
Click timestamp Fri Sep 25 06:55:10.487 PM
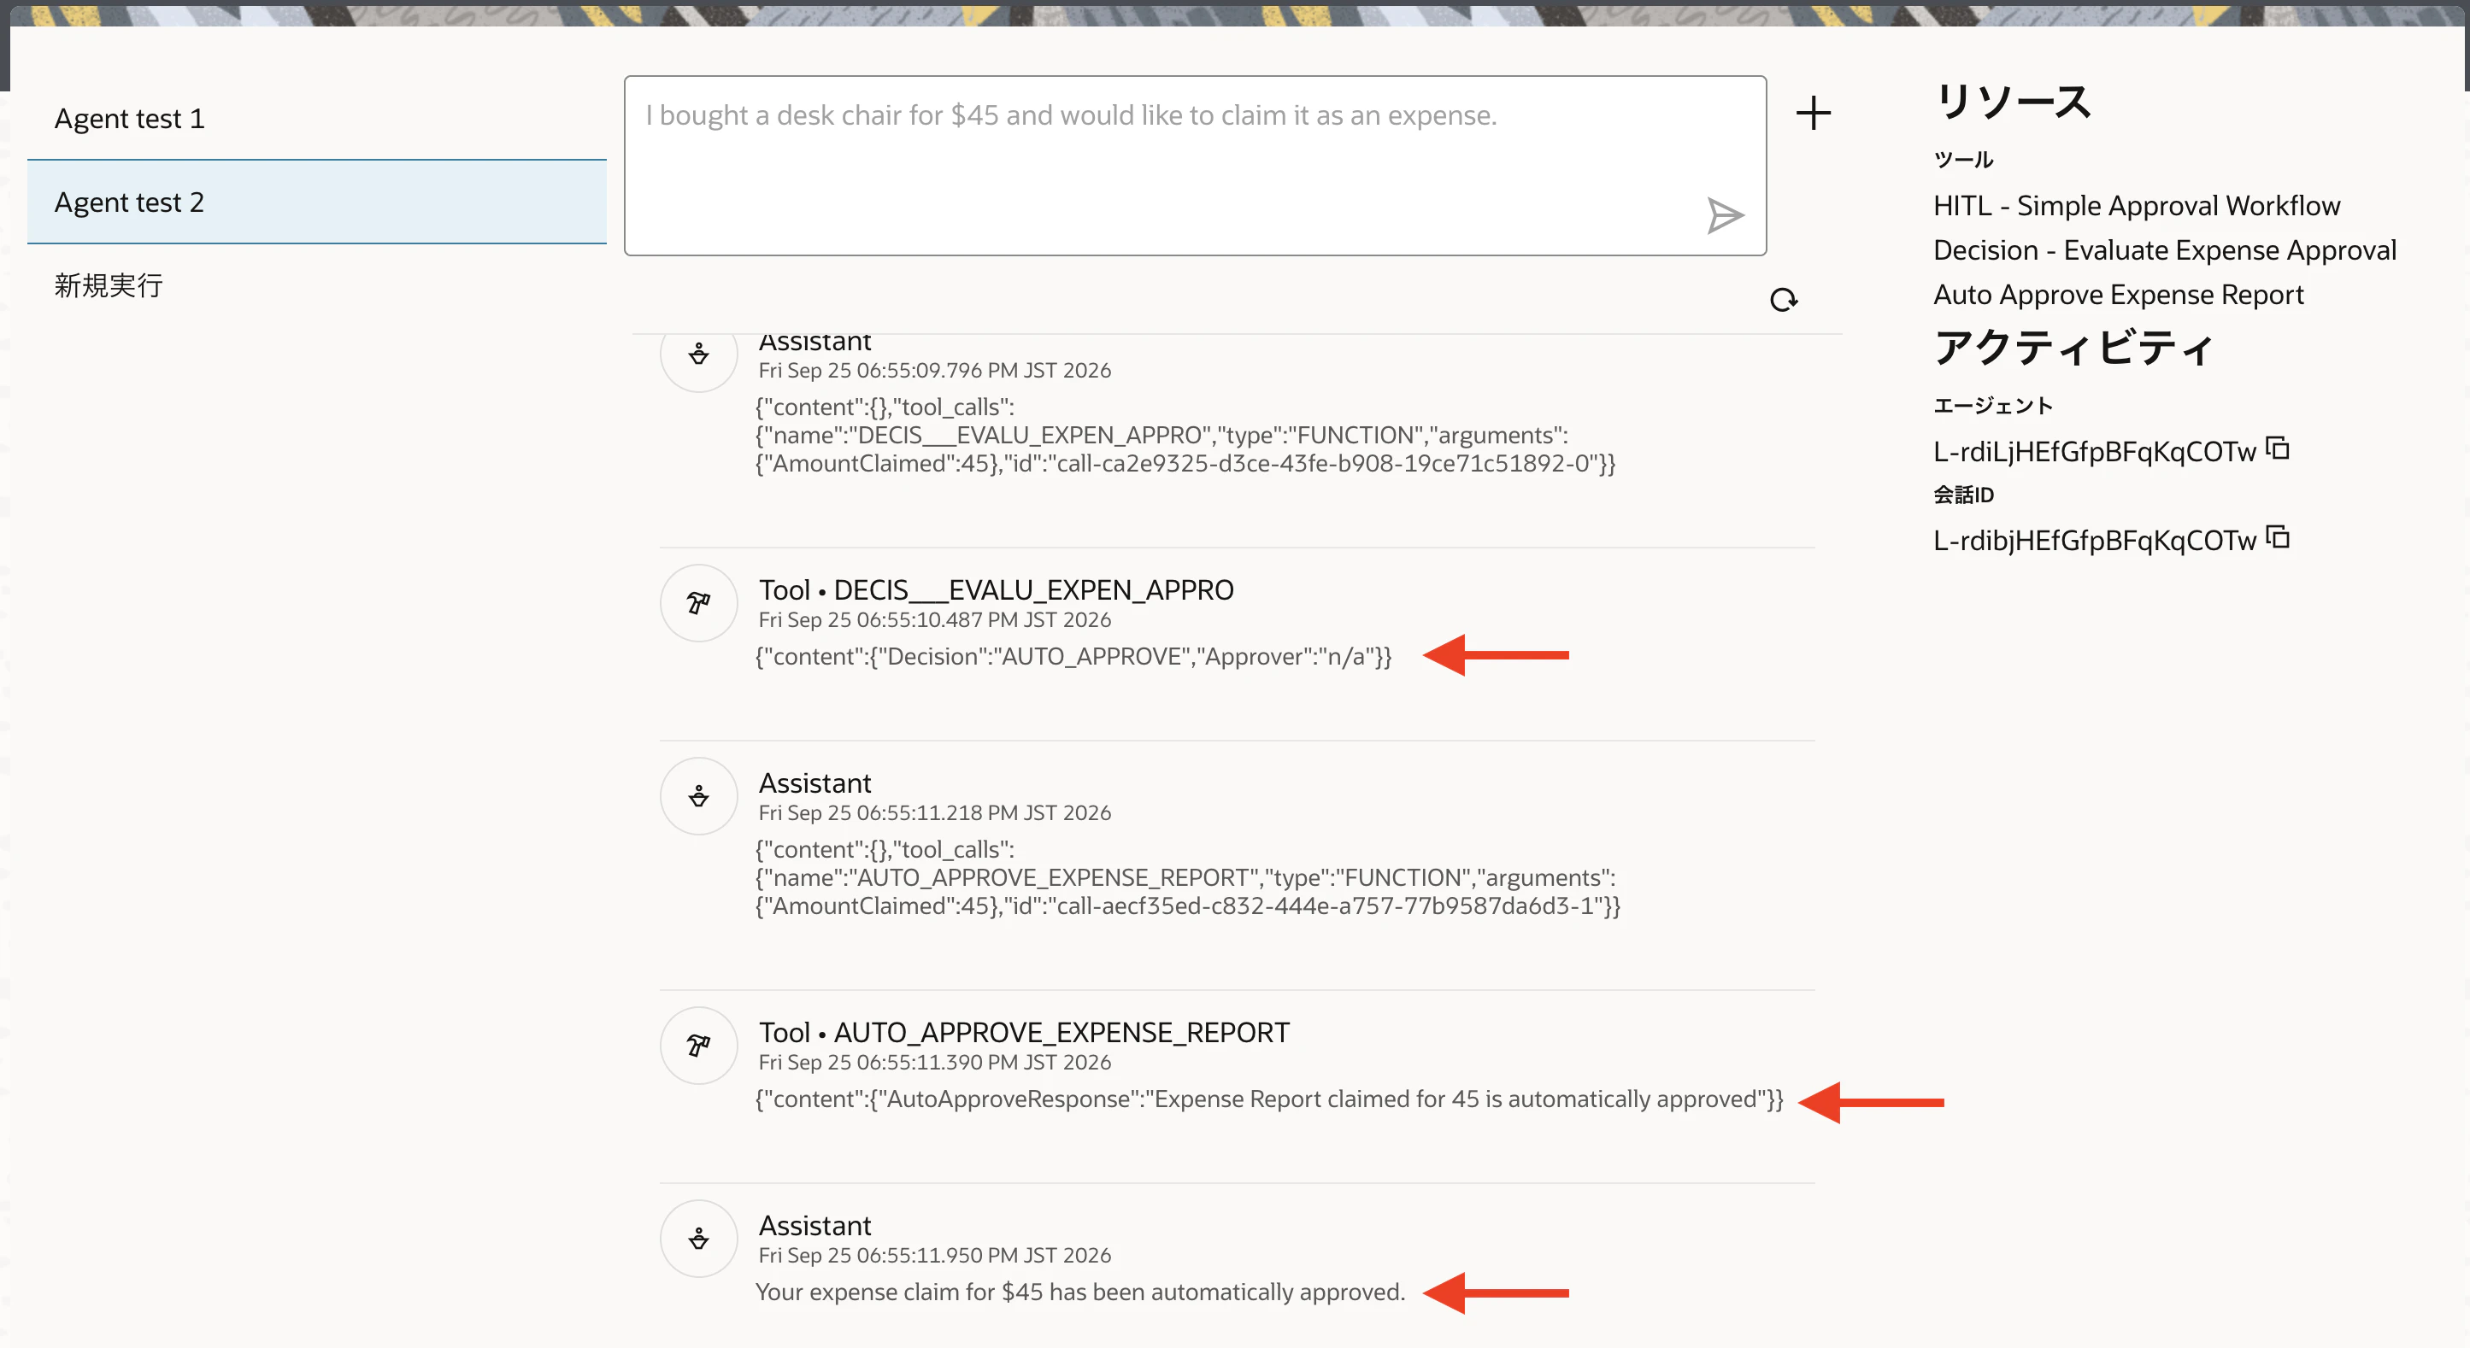coord(935,620)
